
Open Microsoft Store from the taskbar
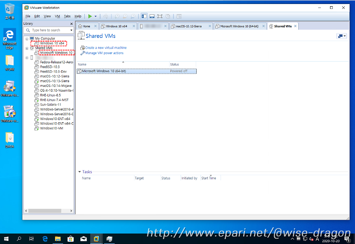(71, 239)
